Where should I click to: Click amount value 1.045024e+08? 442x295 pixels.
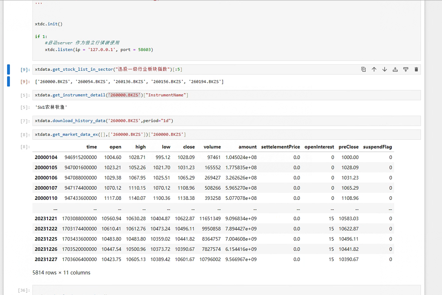pyautogui.click(x=241, y=157)
